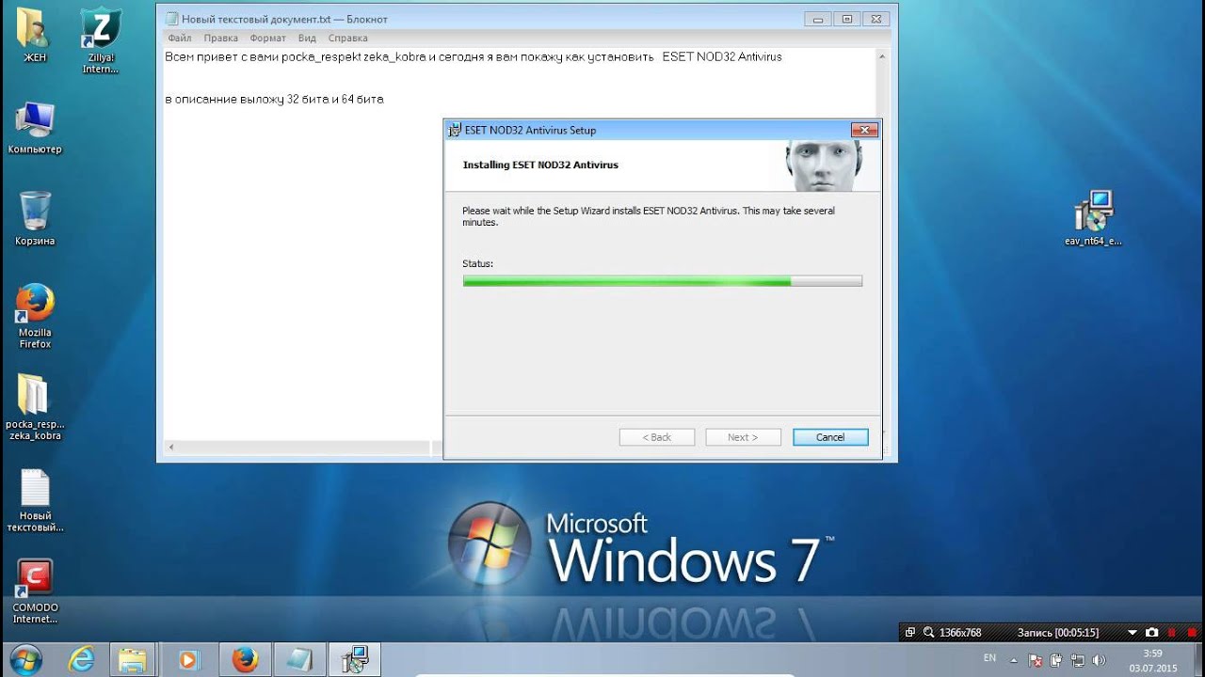Pause the recording with the red pause button
Viewport: 1205px width, 677px height.
1172,633
